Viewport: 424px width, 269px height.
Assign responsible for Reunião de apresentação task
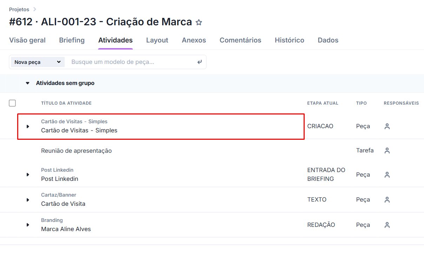(387, 151)
